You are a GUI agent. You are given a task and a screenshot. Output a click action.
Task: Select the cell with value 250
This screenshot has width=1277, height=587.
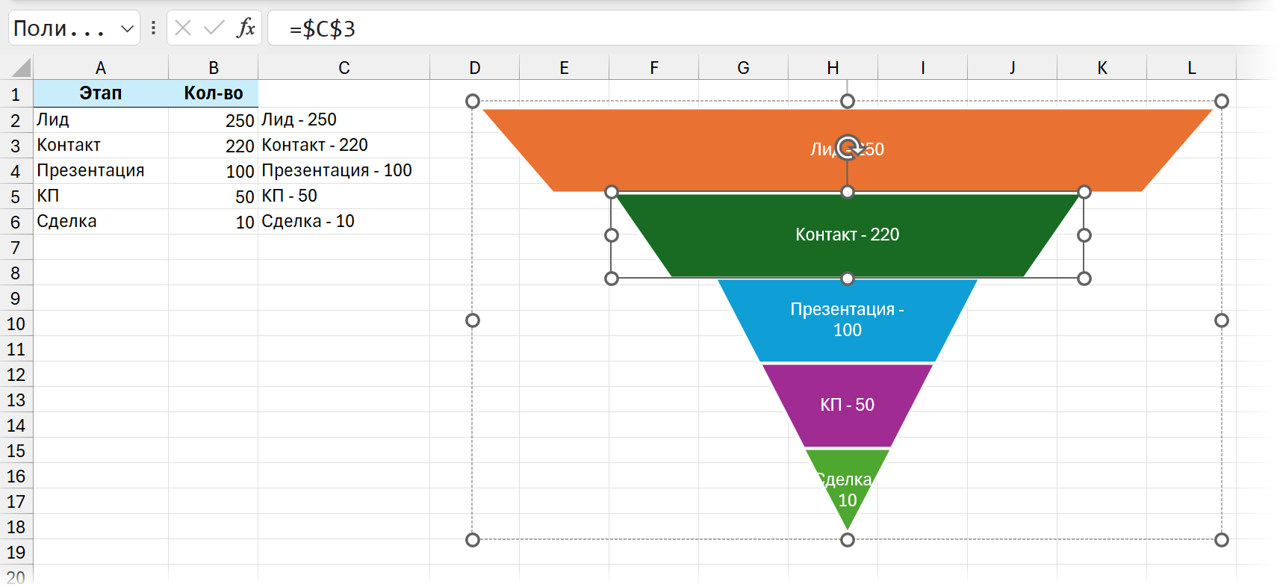[x=213, y=119]
